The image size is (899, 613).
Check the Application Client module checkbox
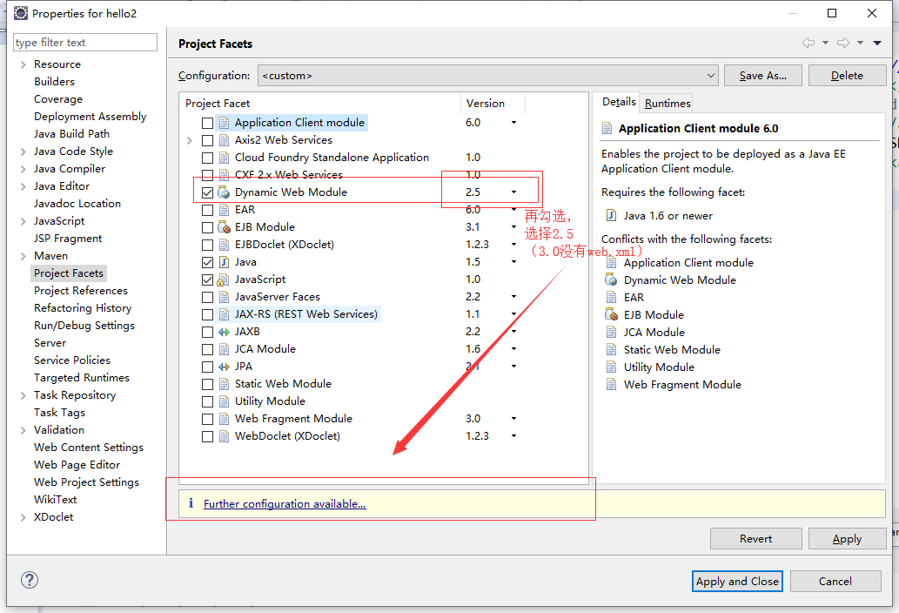pyautogui.click(x=207, y=123)
